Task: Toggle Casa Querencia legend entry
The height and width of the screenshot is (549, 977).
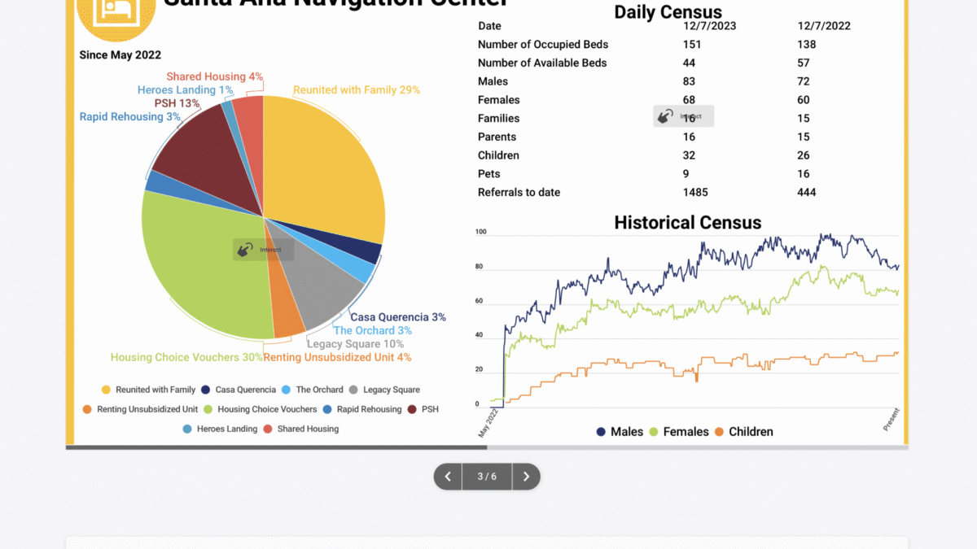Action: tap(239, 390)
